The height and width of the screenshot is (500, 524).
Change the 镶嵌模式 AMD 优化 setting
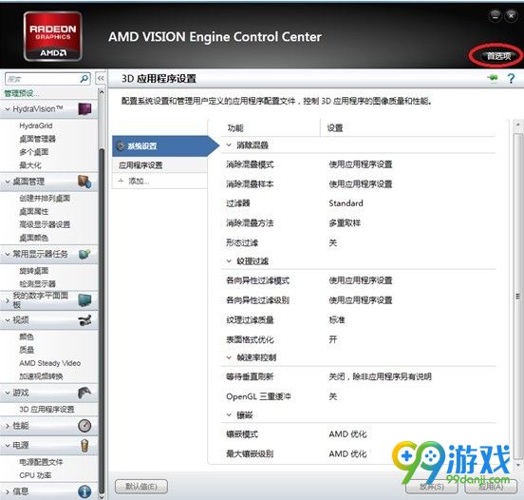coord(347,434)
